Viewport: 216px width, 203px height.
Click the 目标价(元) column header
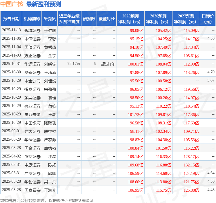[x=208, y=19]
